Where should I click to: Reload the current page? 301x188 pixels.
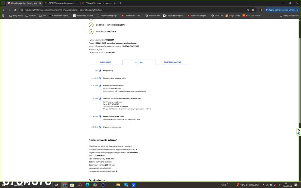[x=15, y=10]
